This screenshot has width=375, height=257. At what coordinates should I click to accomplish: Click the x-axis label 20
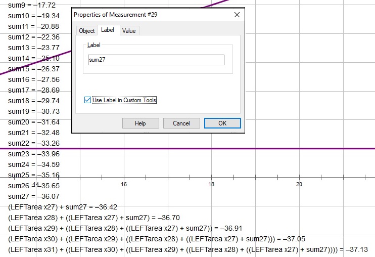click(299, 185)
